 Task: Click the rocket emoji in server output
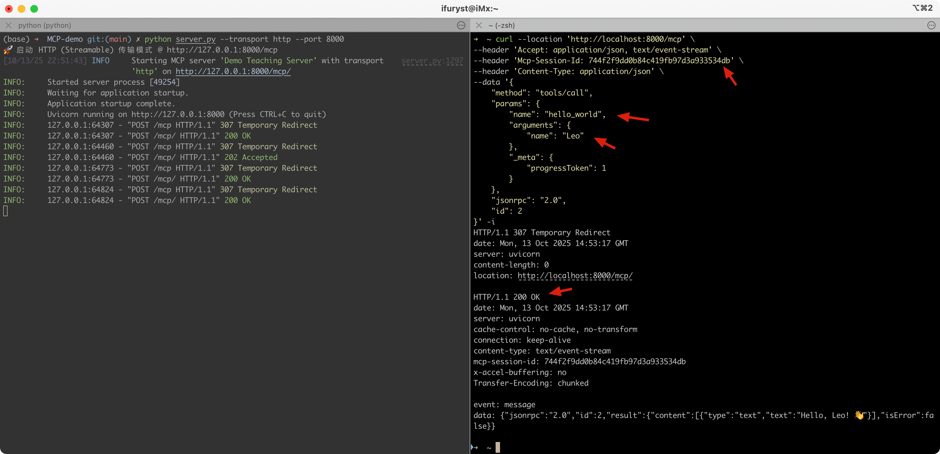(x=8, y=50)
